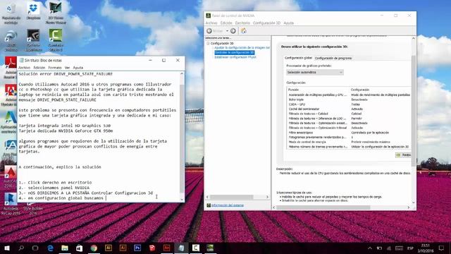
Task: Click the NVIDIA forward arrow button
Action: coord(233,31)
